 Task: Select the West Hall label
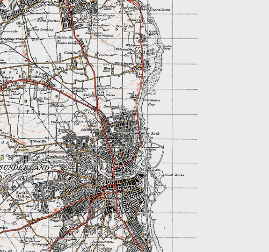point(107,69)
